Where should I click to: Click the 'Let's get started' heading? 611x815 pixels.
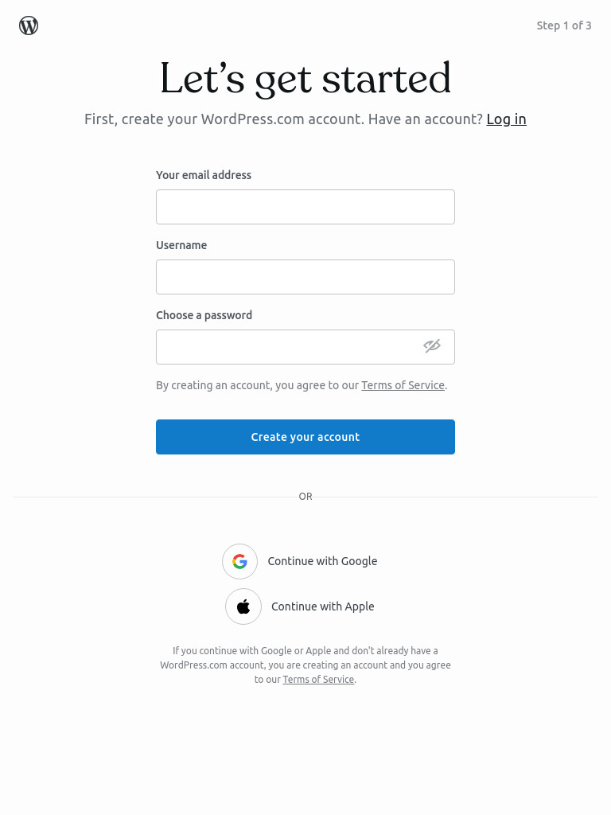(x=305, y=79)
